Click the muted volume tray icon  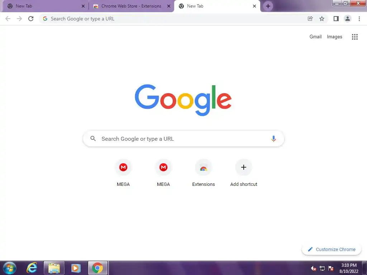[x=313, y=269]
